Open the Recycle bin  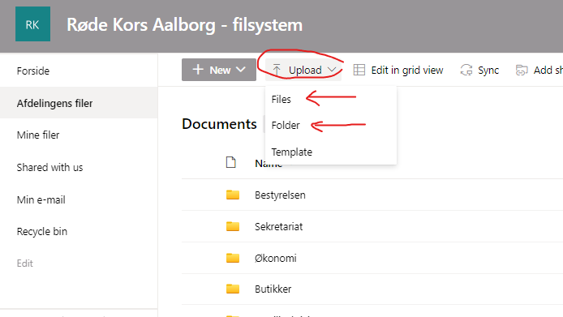[x=42, y=232]
